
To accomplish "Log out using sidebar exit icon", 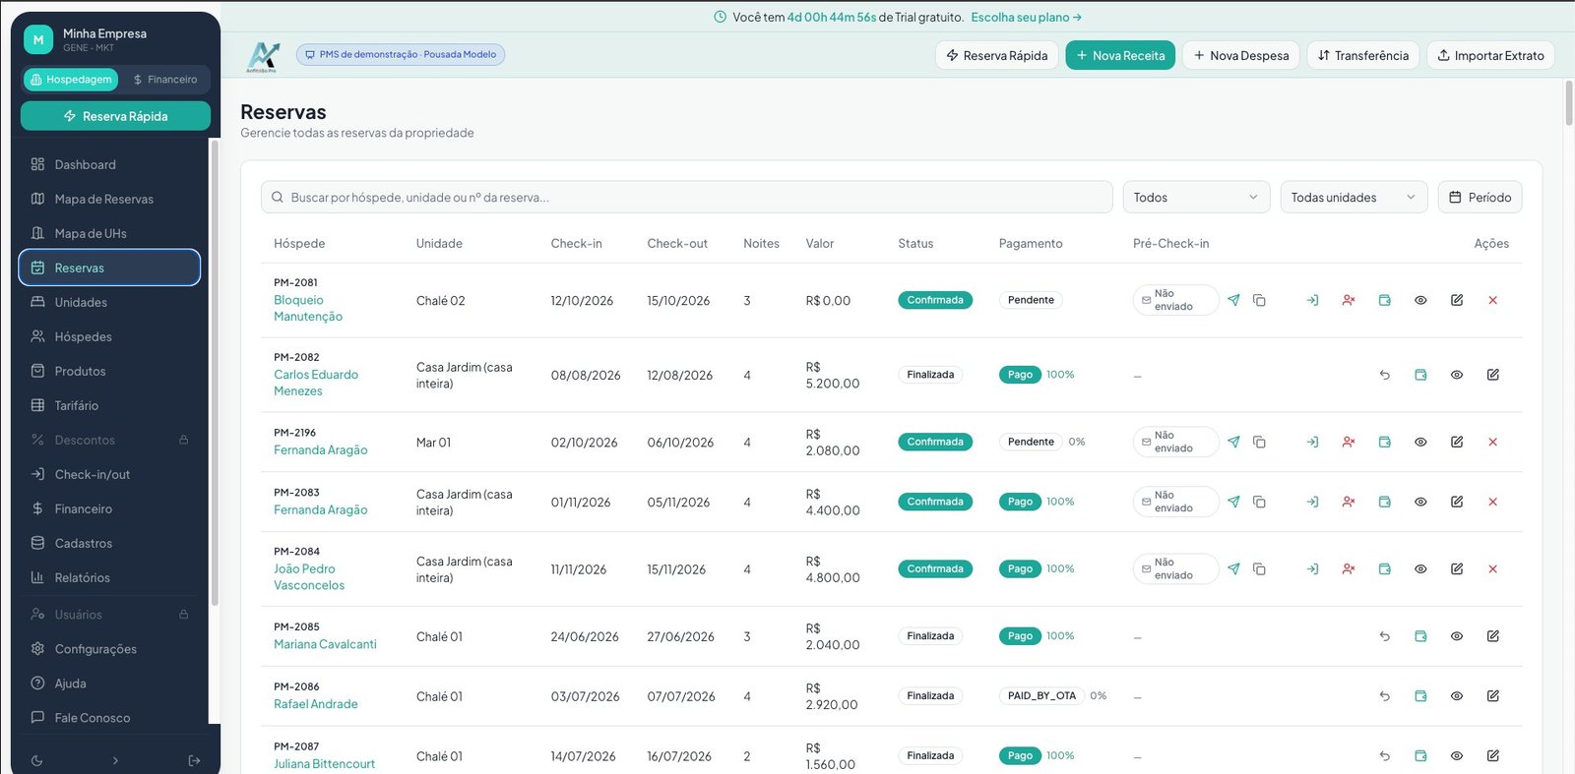I will click(194, 760).
